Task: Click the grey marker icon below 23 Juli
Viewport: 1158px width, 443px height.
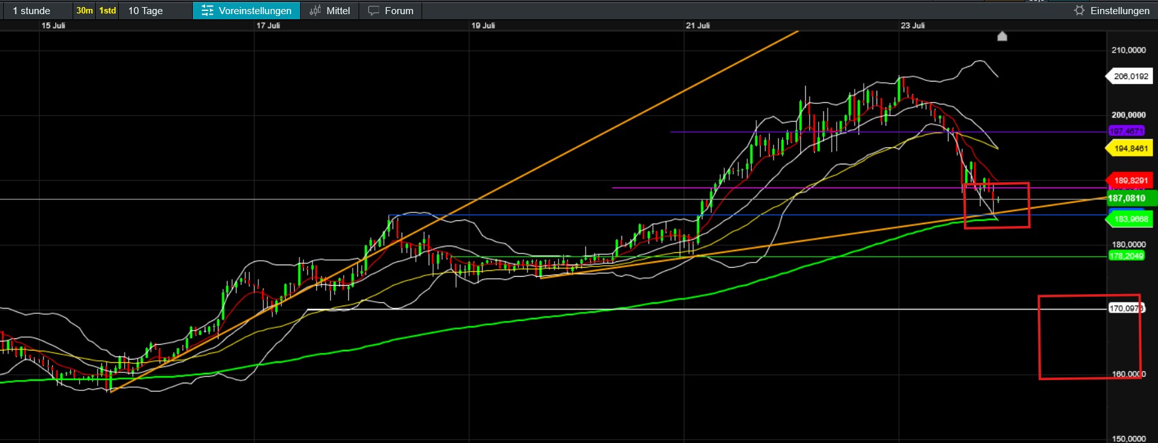Action: click(1002, 36)
